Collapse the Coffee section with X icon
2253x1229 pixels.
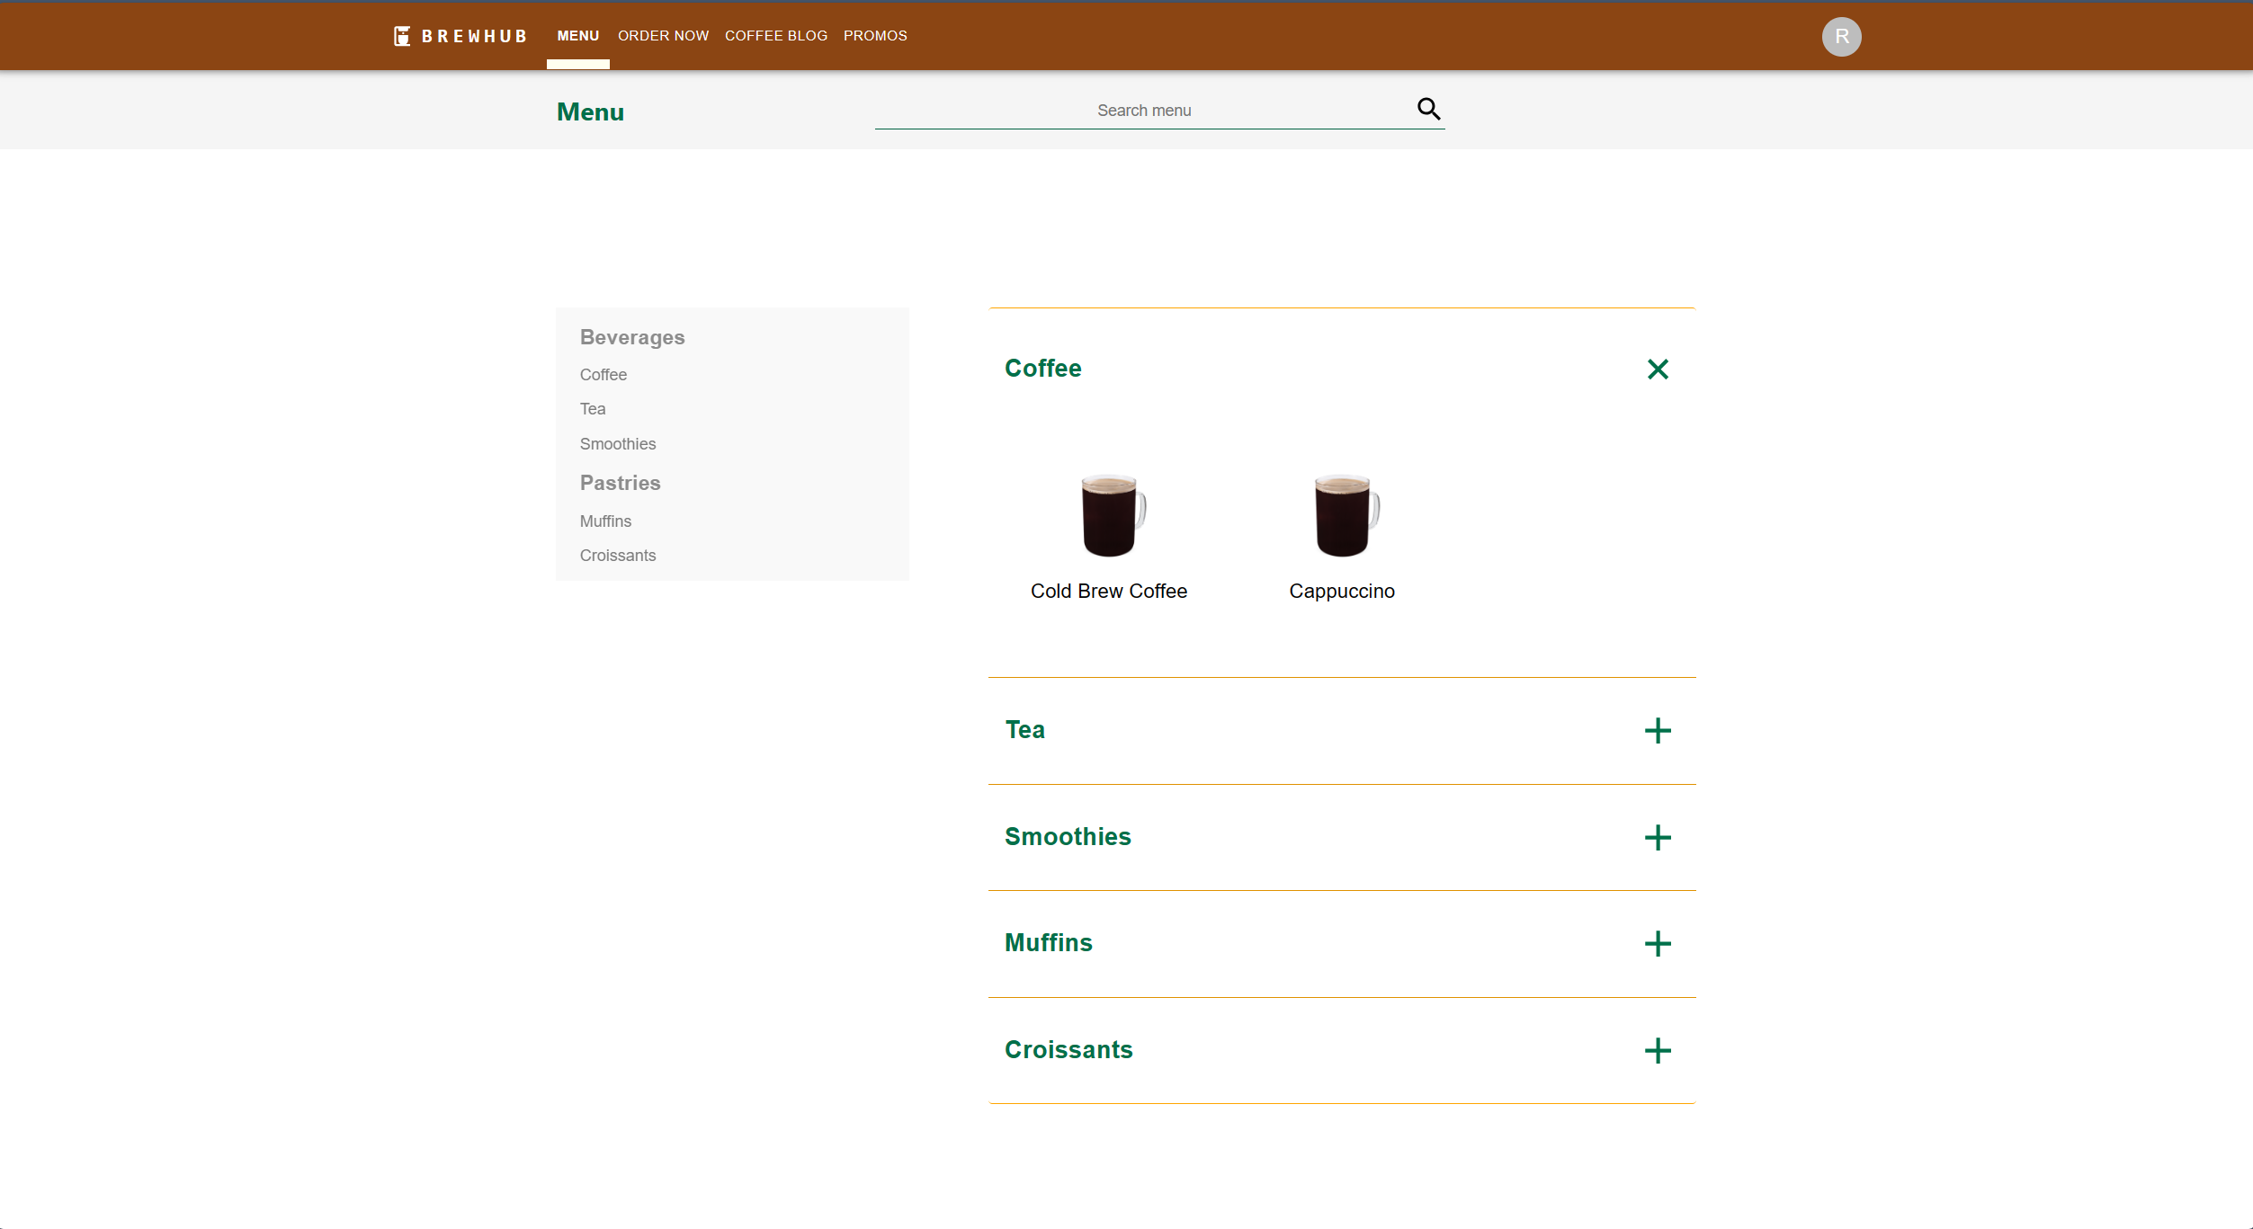(1657, 370)
